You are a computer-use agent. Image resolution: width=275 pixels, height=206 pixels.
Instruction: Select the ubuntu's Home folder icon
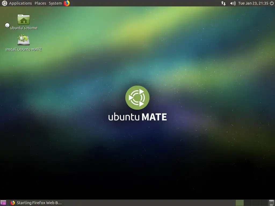24,19
